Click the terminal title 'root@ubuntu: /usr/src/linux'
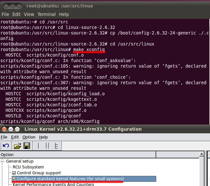 60,6
